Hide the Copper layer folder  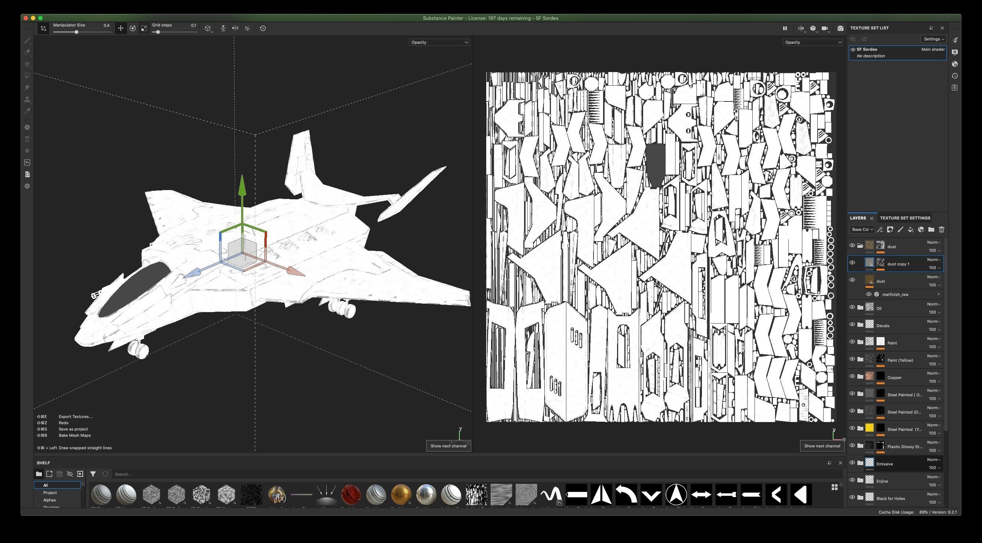coord(852,376)
